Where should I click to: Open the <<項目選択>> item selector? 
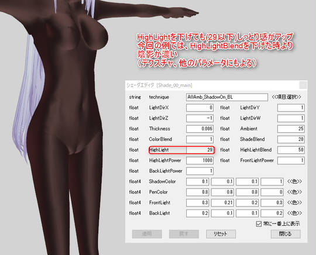point(286,97)
